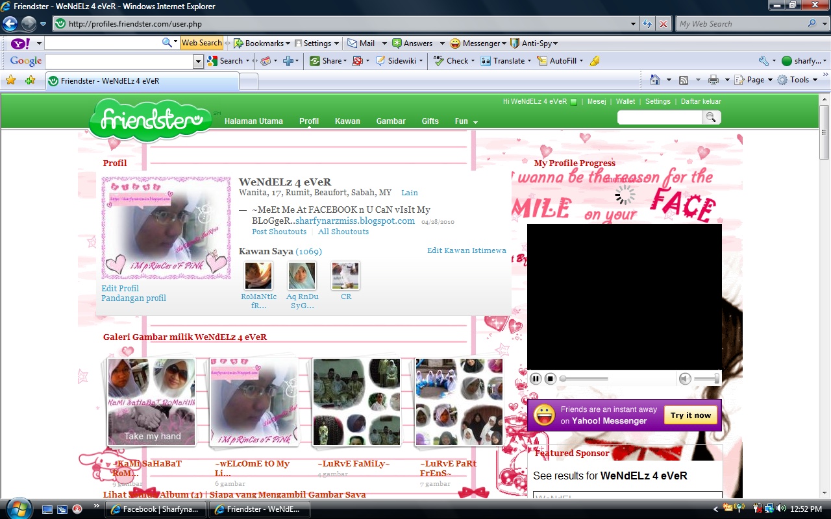The height and width of the screenshot is (519, 831).
Task: Click the Pandangan profil link
Action: 134,298
